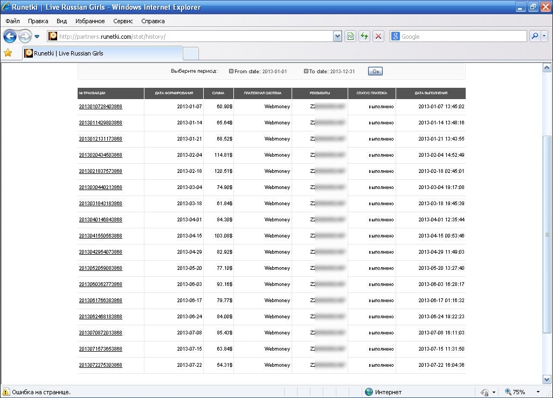Expand the zoom level 75% dropdown
This screenshot has height=398, width=553.
(x=538, y=392)
